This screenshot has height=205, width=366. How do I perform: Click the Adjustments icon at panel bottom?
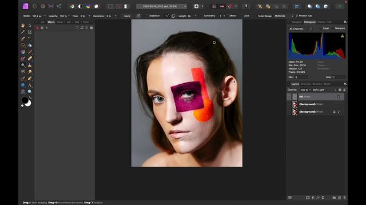[313, 198]
